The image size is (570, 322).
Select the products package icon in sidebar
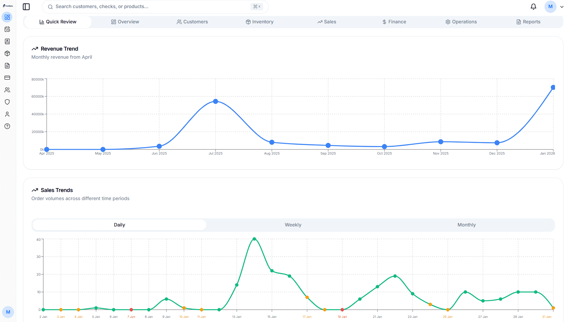click(7, 53)
